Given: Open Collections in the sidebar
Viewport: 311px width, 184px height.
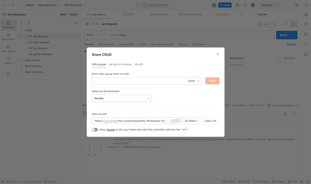Looking at the screenshot, I should pyautogui.click(x=8, y=25).
